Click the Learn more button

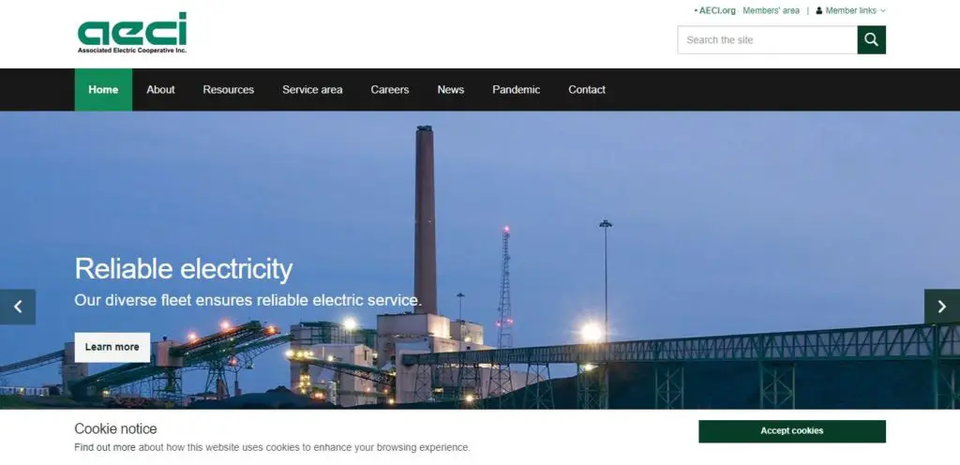pos(112,347)
